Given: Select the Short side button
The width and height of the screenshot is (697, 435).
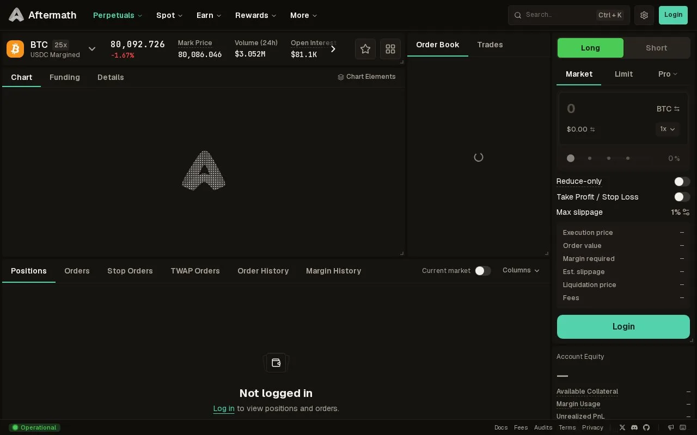Looking at the screenshot, I should [x=656, y=48].
